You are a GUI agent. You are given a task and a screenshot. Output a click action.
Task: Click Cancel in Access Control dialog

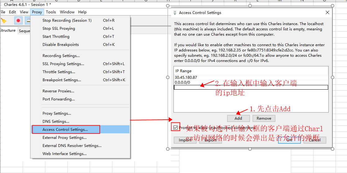[315, 140]
